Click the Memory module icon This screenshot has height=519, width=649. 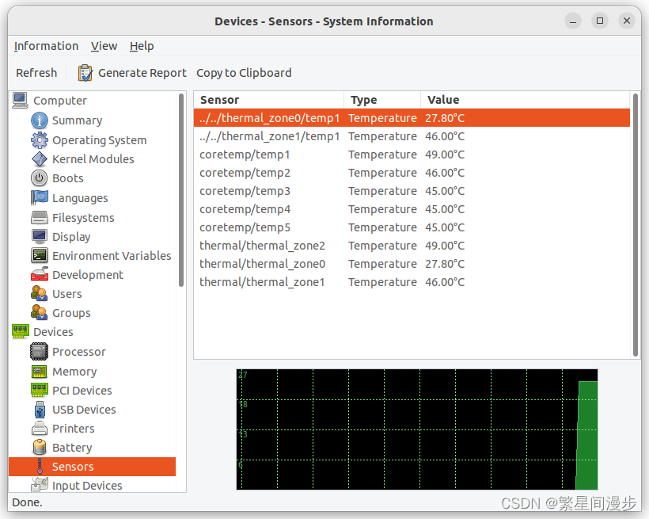[40, 372]
